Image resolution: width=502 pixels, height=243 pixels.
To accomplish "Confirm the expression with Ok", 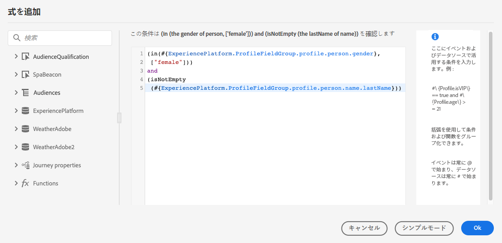I will click(477, 228).
